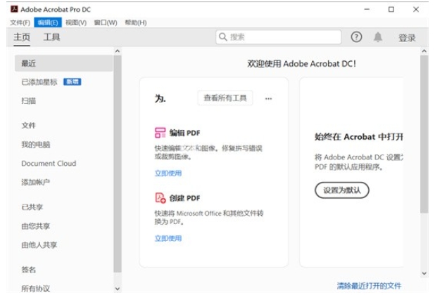Click sidebar scroll up arrow
The image size is (435, 295).
[118, 51]
